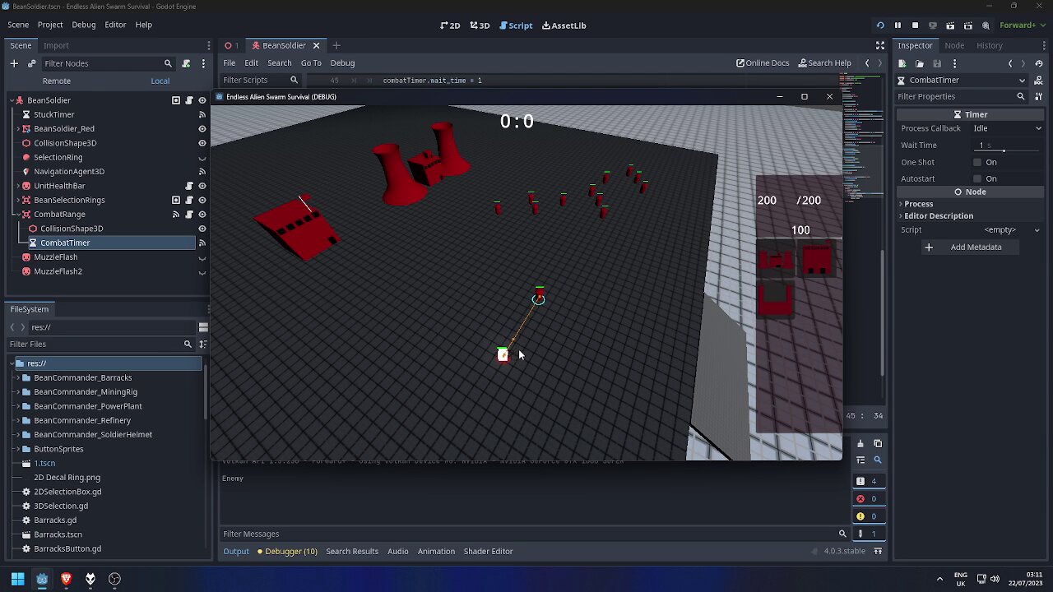Toggle warning messages filter in output
1053x592 pixels.
tap(867, 516)
